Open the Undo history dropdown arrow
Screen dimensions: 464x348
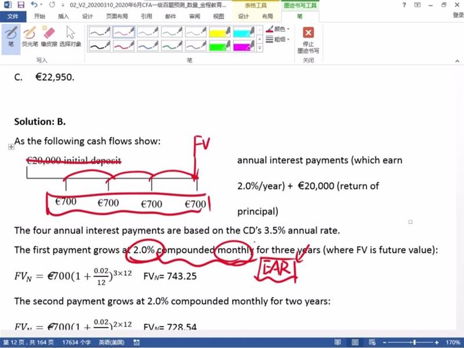coord(41,5)
